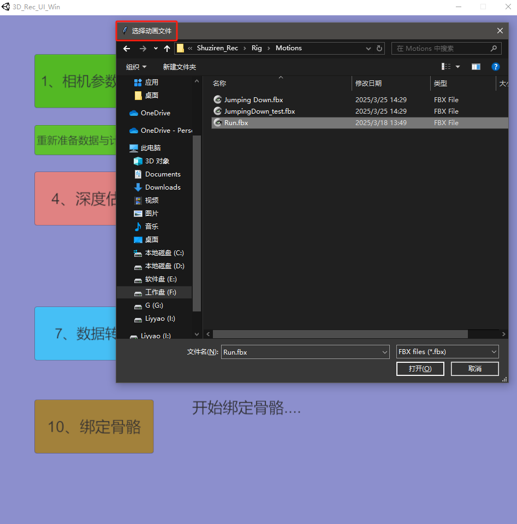Open 本地磁盘 (D:) drive
The image size is (517, 524).
pos(159,266)
